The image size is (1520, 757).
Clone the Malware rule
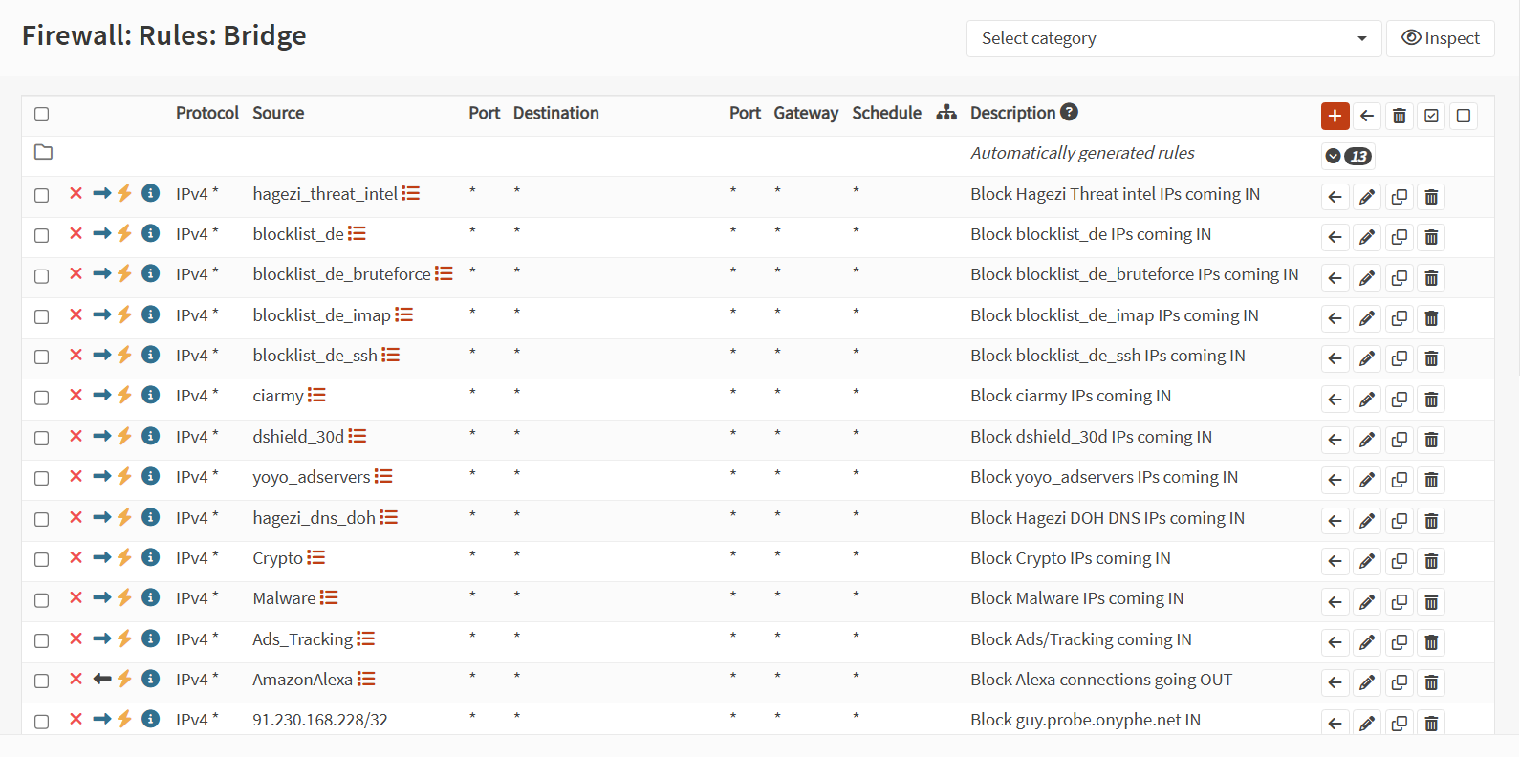1400,602
